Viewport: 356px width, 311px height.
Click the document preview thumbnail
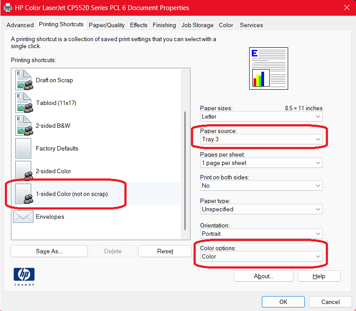(268, 68)
